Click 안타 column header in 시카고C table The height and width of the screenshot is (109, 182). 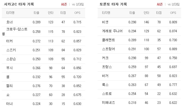point(51,13)
